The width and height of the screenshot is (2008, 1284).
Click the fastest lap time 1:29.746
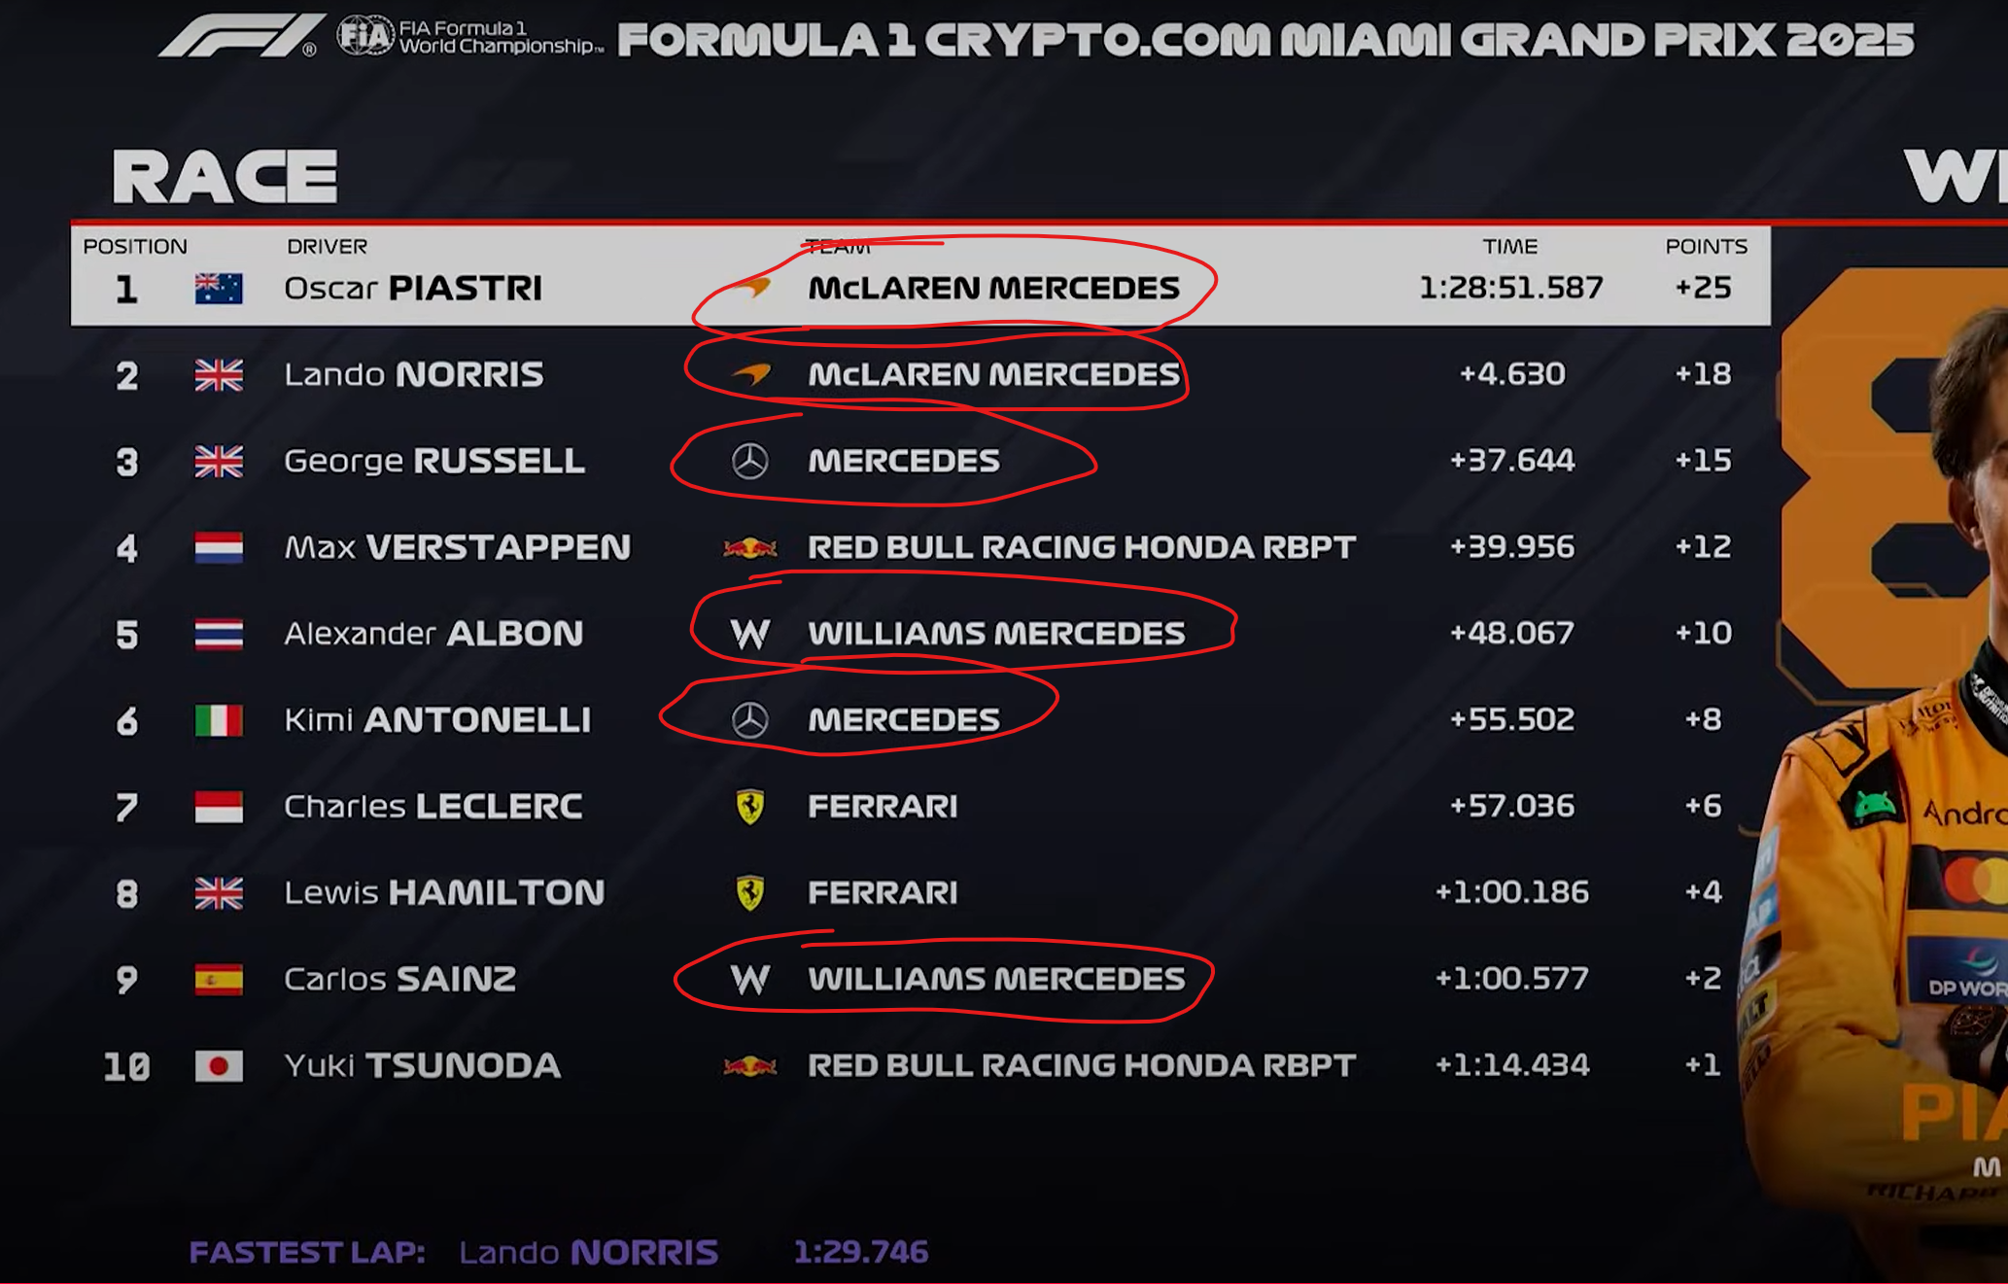click(860, 1252)
